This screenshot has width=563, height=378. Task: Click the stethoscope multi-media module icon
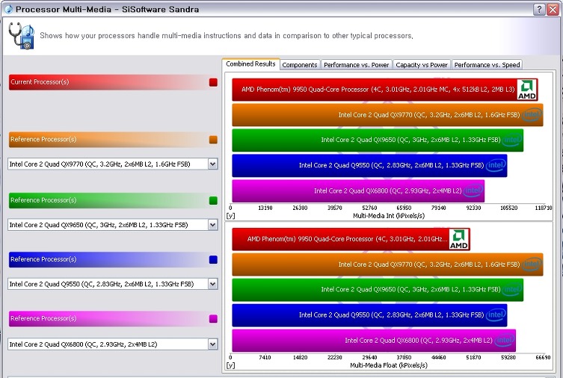[22, 36]
